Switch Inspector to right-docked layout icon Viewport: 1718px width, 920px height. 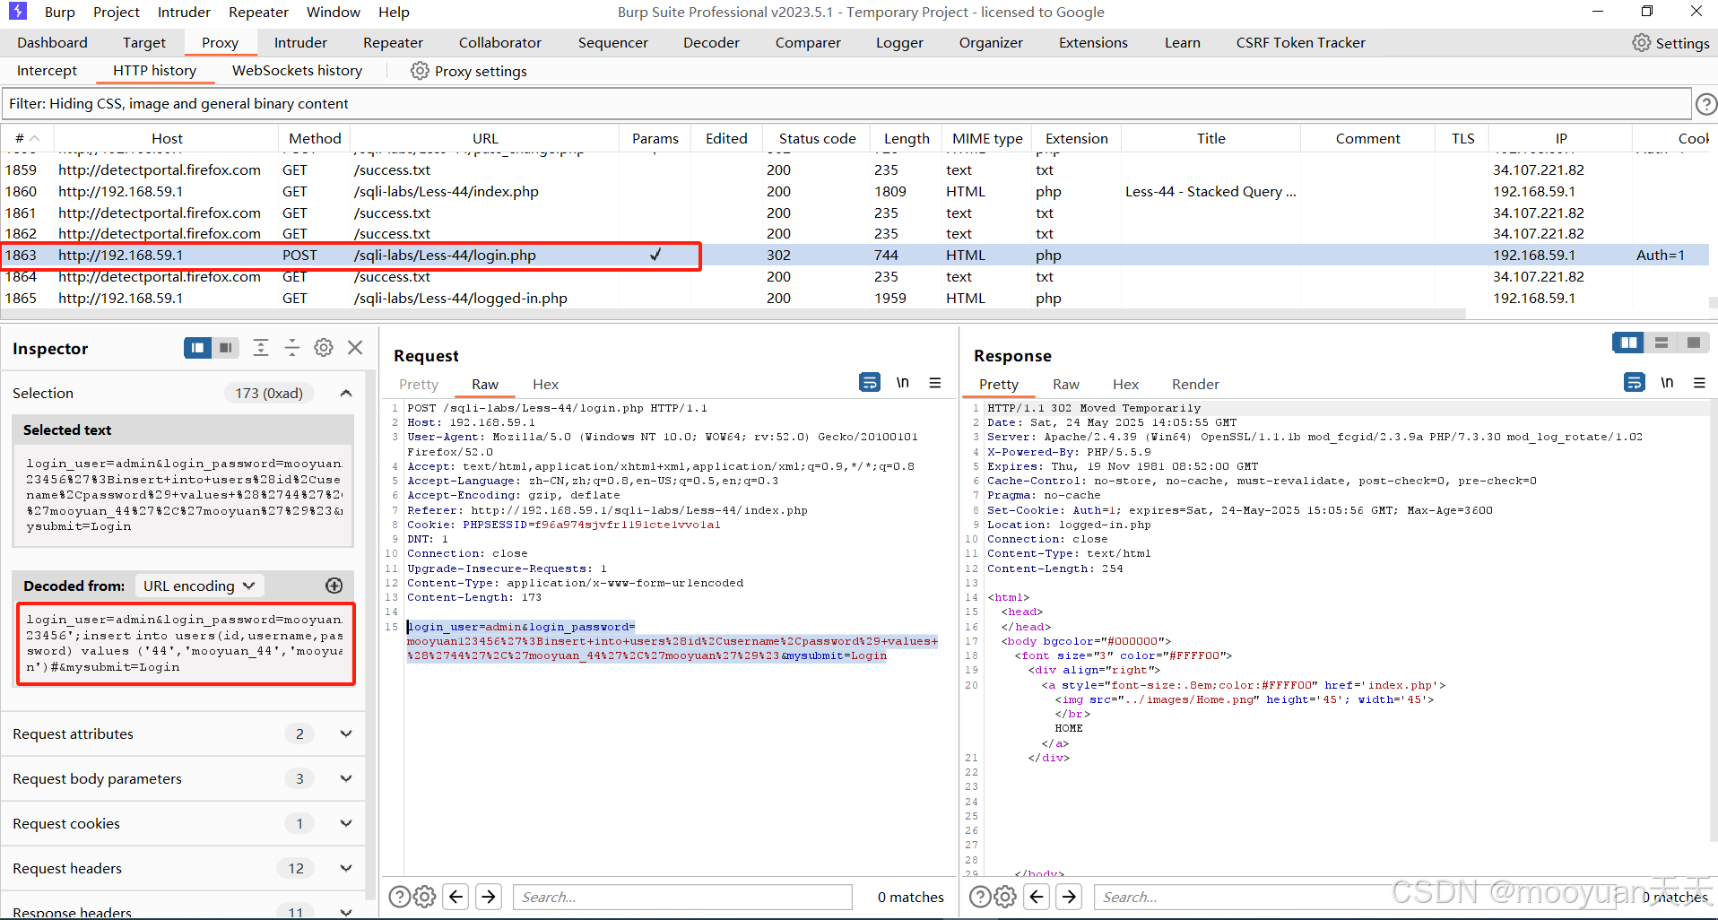pos(226,348)
